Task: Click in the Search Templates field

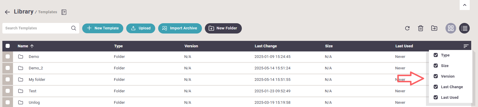Action: 37,28
